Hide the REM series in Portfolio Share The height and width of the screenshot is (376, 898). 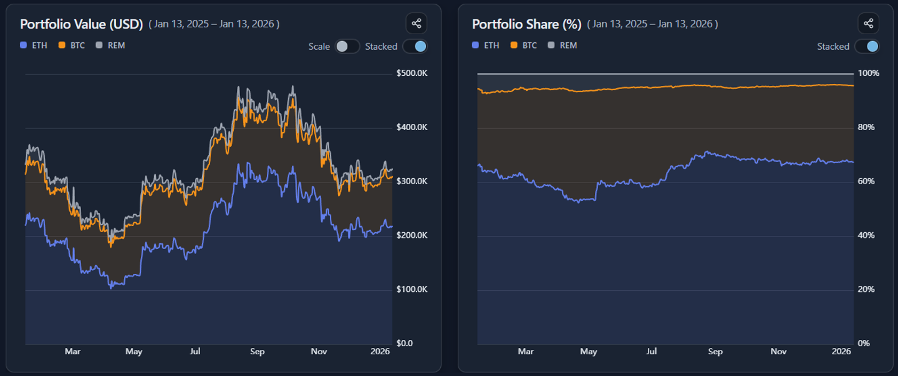(562, 45)
